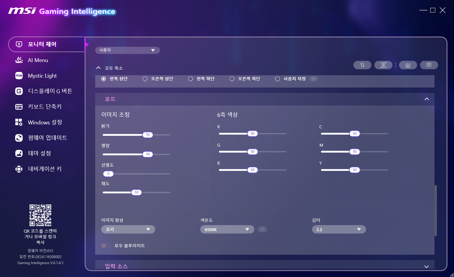Click the 입력 소스 section title
The height and width of the screenshot is (277, 454).
click(116, 266)
